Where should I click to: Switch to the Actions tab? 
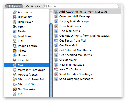tap(14, 6)
